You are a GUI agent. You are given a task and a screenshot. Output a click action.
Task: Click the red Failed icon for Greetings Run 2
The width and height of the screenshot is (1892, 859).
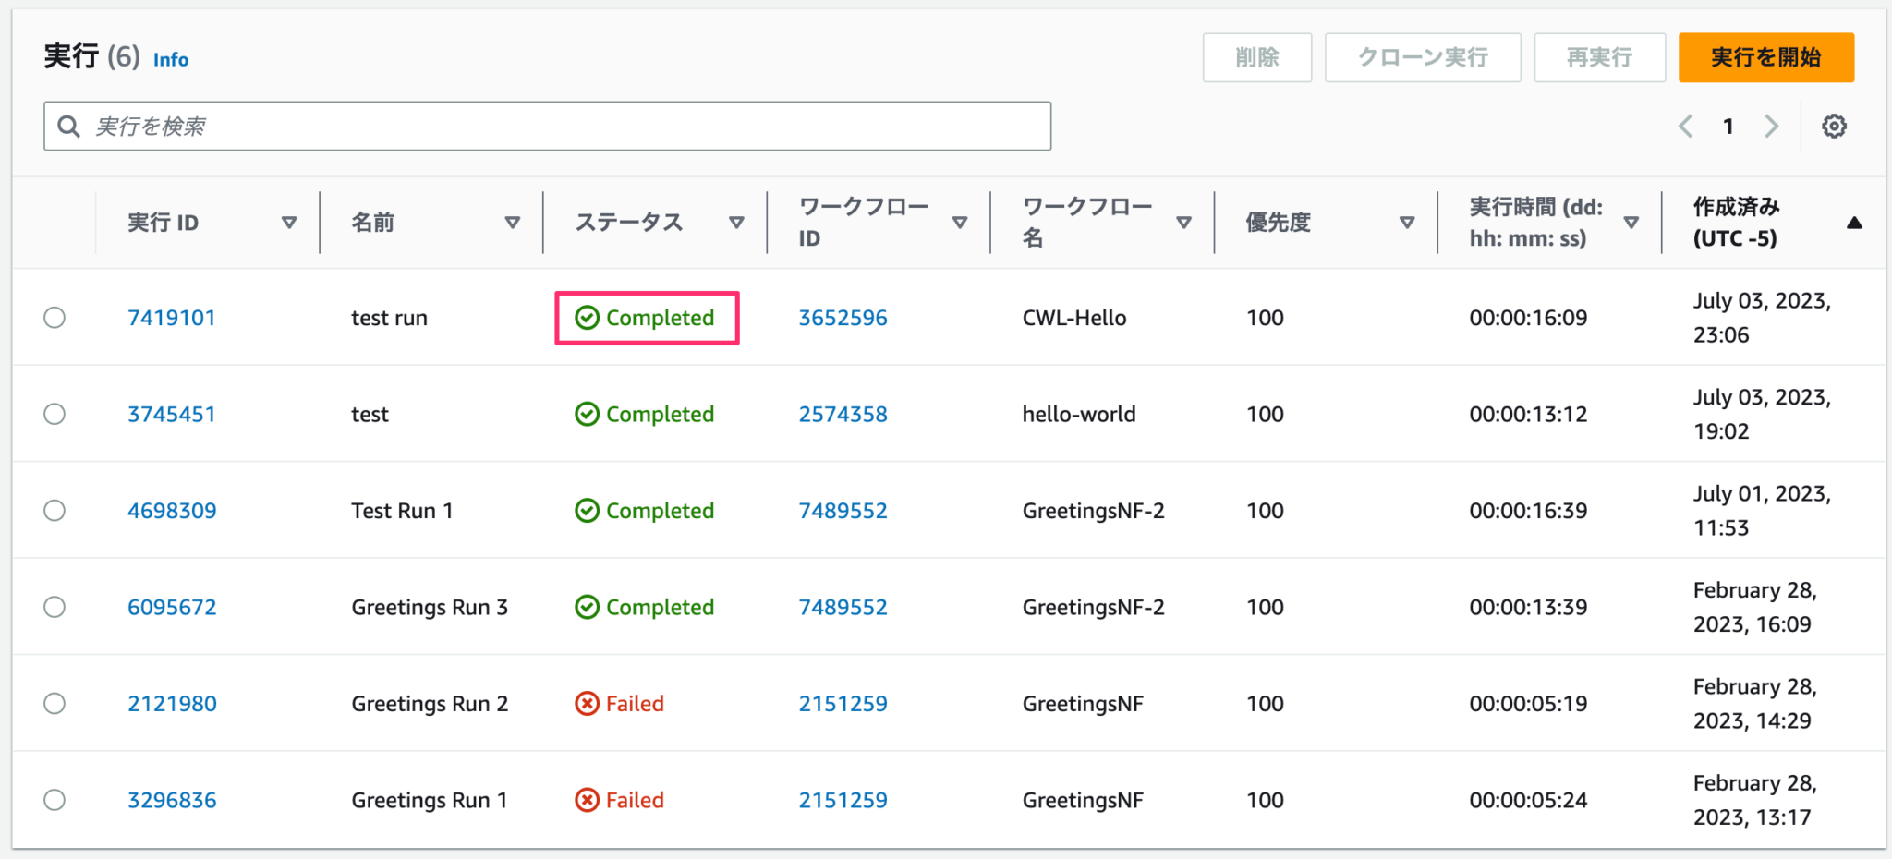tap(588, 703)
